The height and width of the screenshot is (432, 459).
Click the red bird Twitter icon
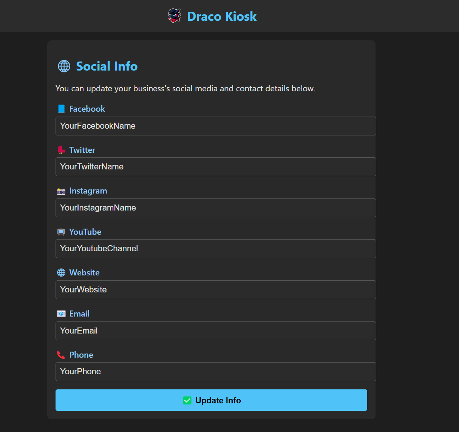tap(61, 150)
